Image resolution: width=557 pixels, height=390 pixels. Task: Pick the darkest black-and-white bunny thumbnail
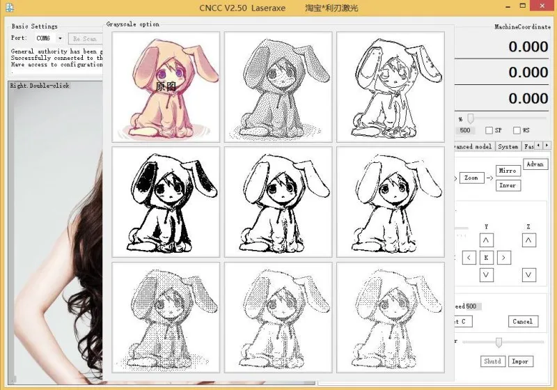166,202
